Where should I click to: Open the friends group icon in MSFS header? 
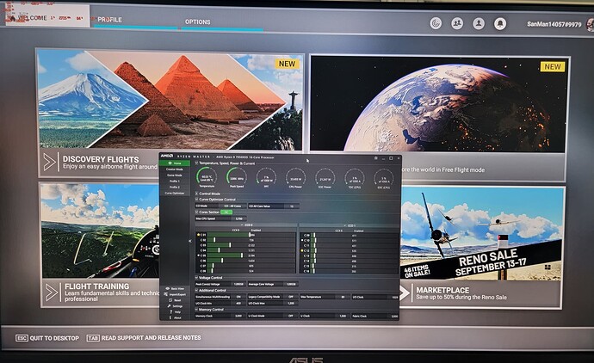tap(457, 23)
